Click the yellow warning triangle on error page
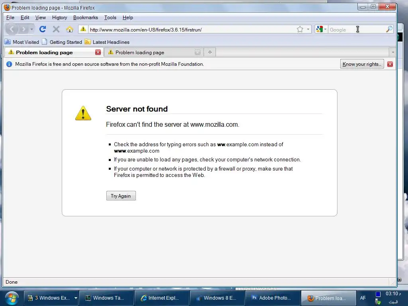 (83, 113)
